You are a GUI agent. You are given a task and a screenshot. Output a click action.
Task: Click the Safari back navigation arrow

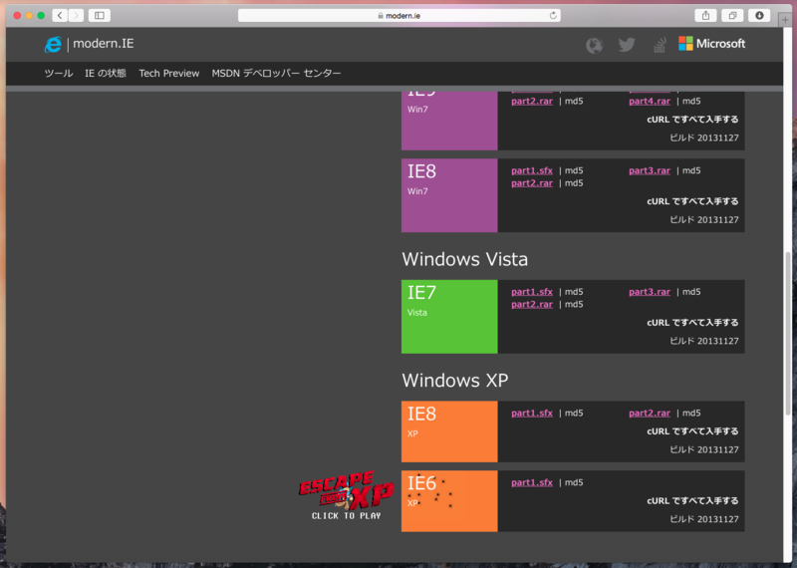[x=60, y=16]
